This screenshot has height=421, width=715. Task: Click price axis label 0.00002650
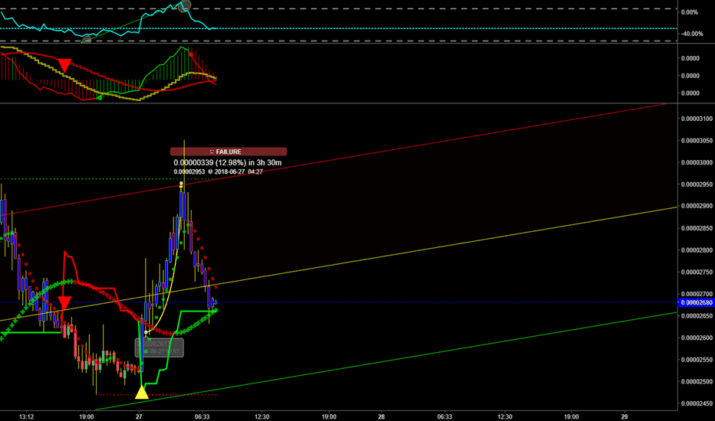pos(697,316)
